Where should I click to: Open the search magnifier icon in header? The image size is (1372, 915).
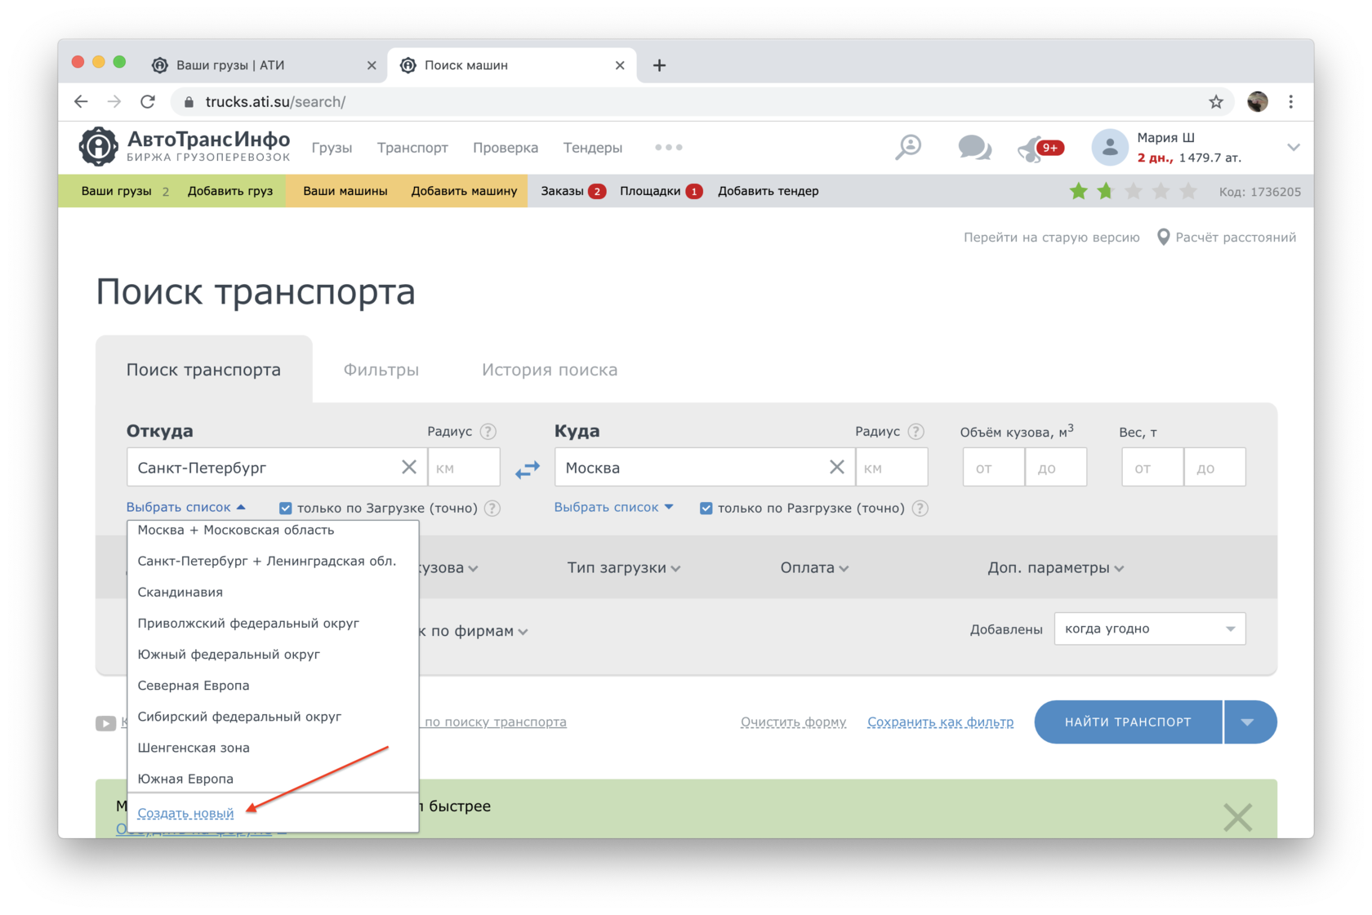908,148
